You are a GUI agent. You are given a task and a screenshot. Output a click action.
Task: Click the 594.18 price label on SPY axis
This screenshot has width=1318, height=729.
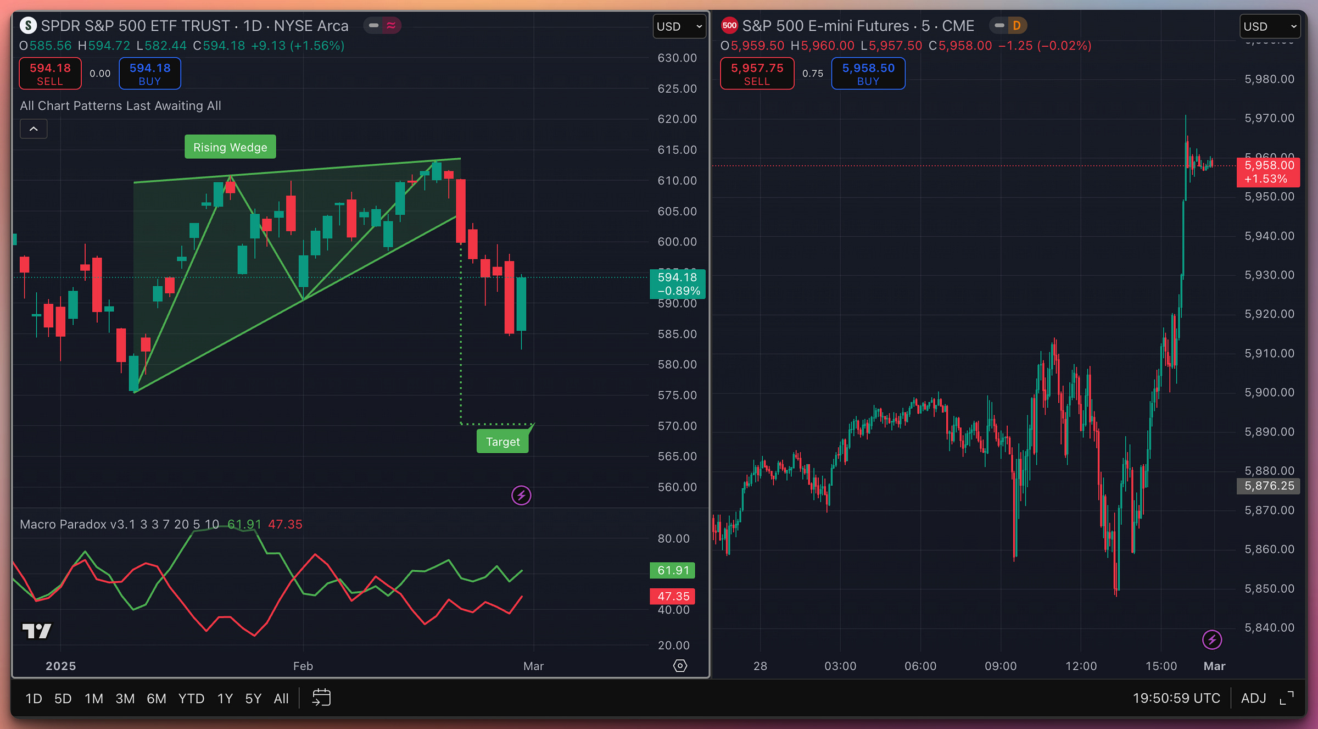pos(678,284)
